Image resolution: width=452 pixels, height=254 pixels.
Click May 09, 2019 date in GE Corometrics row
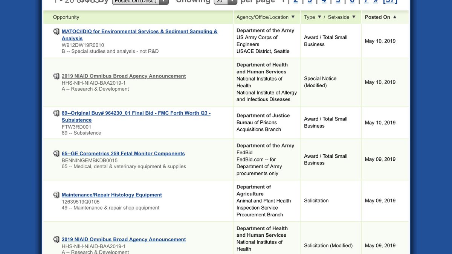click(x=380, y=159)
